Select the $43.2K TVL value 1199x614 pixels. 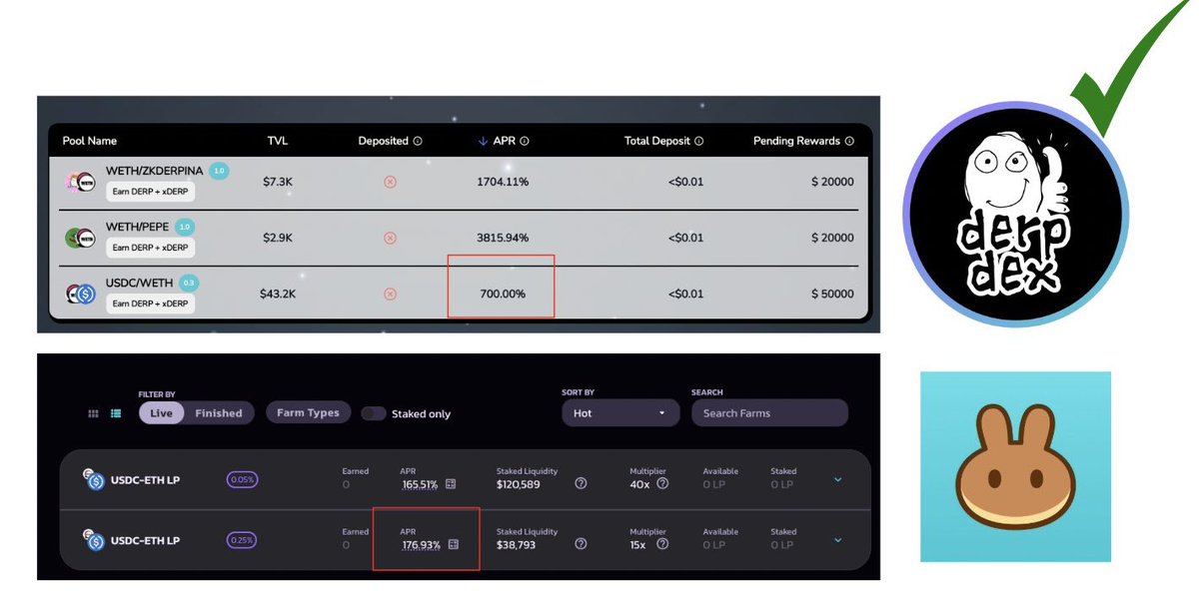[277, 294]
